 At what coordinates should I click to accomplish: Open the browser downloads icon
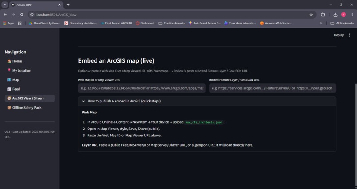[x=335, y=15]
